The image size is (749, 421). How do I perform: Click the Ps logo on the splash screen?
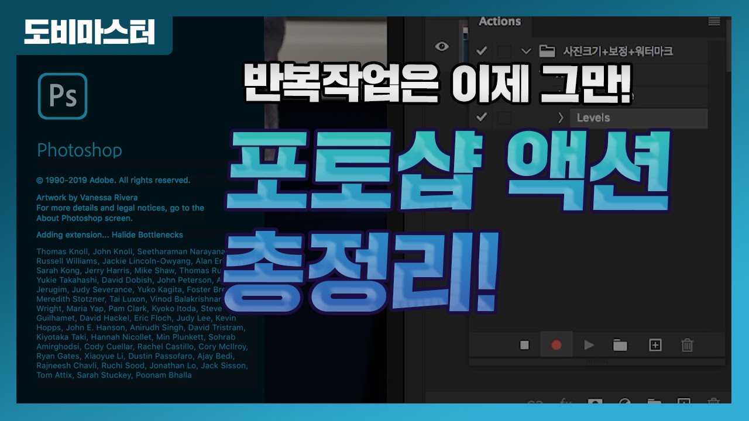(63, 96)
